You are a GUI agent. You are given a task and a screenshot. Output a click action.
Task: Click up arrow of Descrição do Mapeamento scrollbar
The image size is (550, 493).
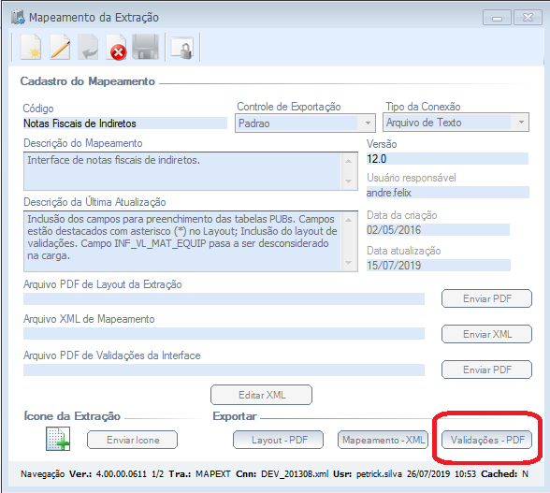click(349, 161)
